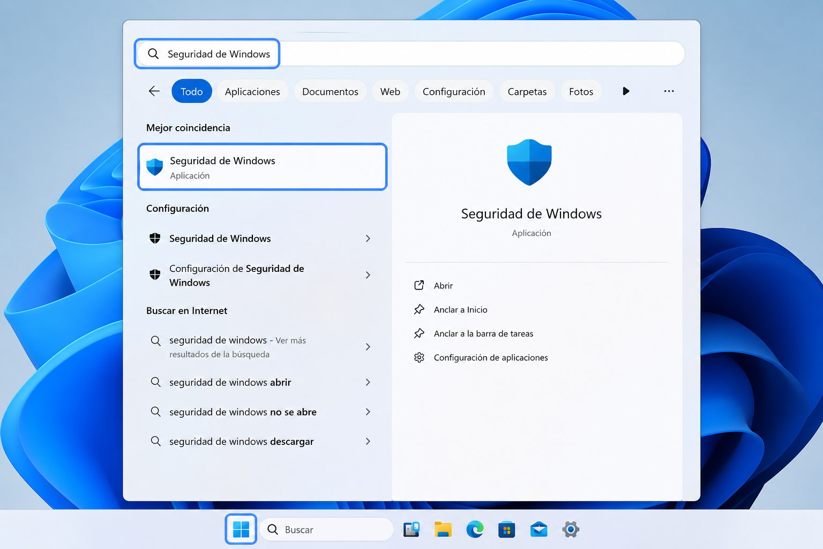Viewport: 823px width, 549px height.
Task: Select the Web filter tab
Action: point(390,91)
